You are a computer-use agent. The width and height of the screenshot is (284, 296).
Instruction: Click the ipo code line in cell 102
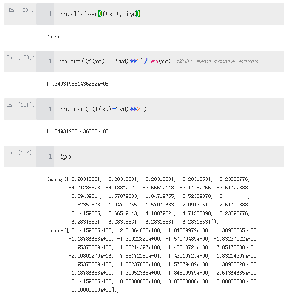65,156
